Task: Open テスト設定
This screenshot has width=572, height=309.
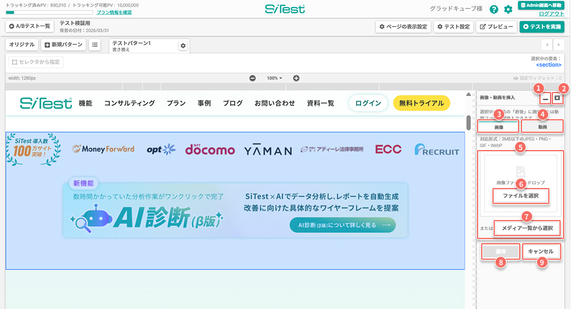Action: pos(453,27)
